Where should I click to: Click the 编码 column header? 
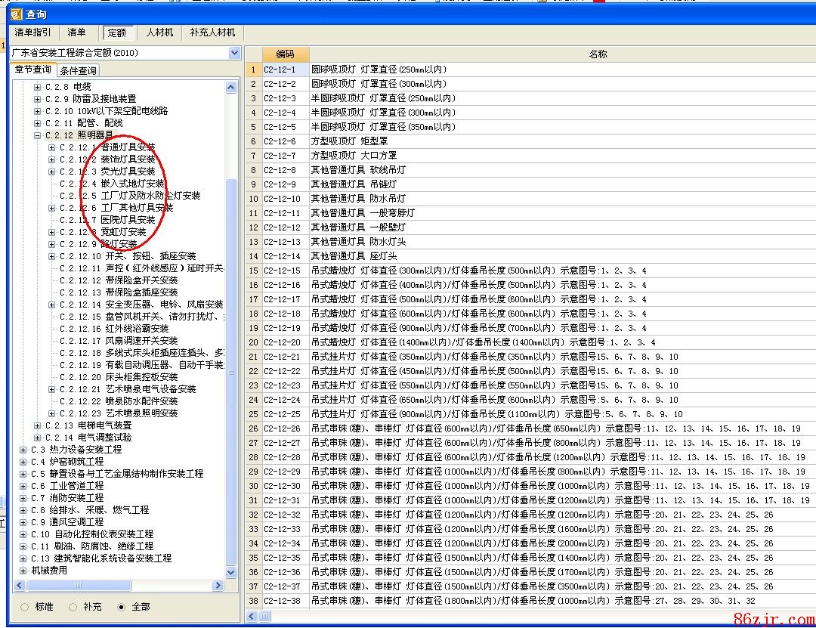point(285,54)
